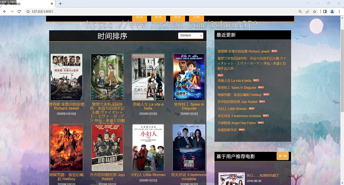344x185 pixels.
Task: Click the zoom magnifier icon in the address bar
Action: click(300, 11)
